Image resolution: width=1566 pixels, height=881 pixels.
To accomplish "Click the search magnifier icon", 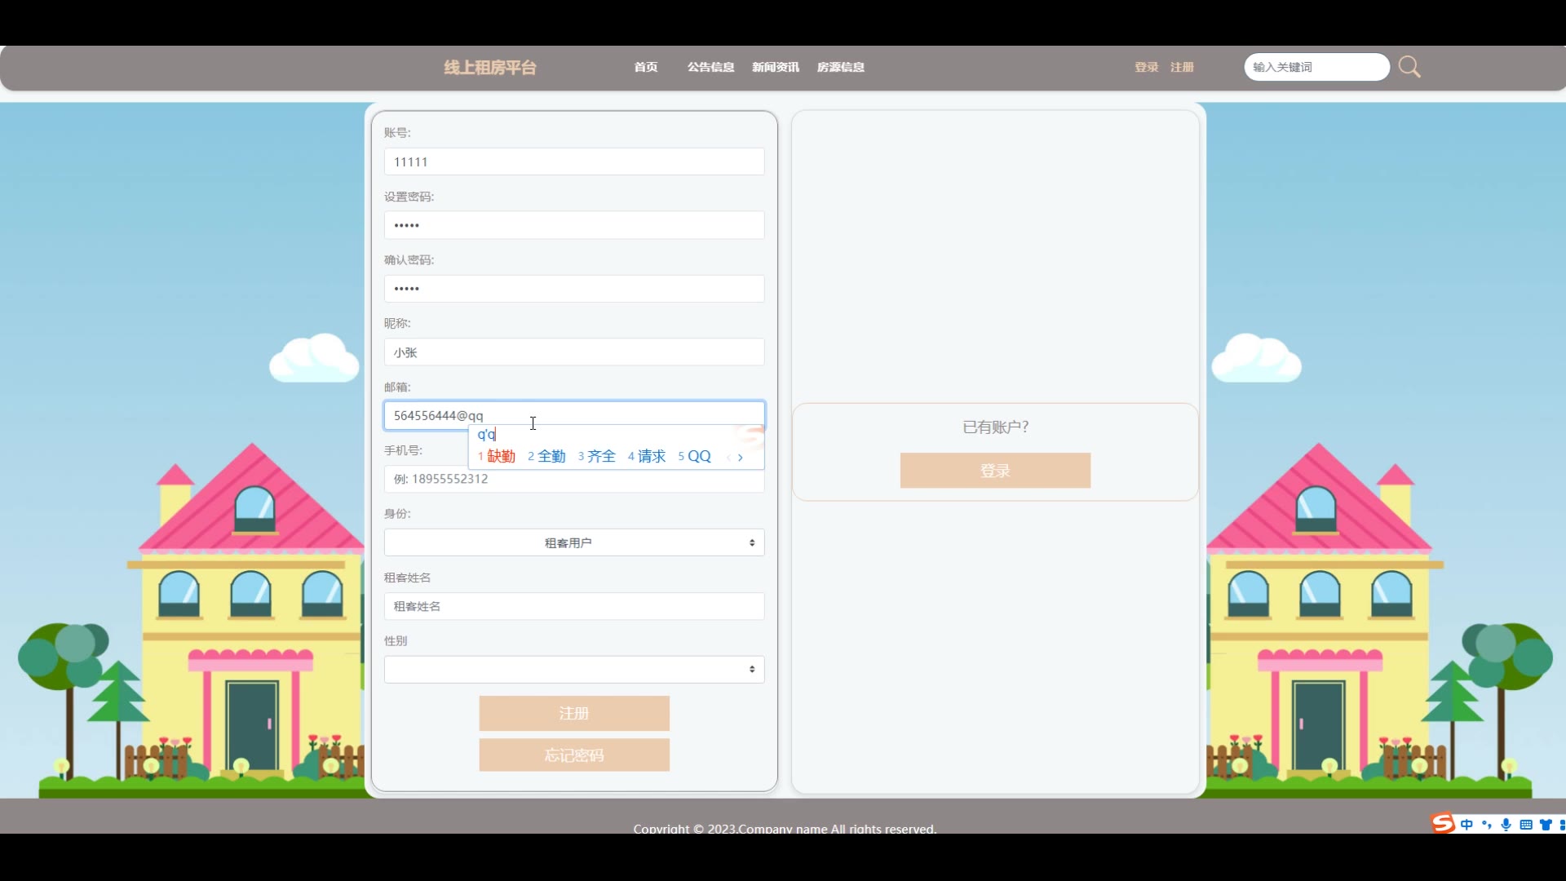I will pyautogui.click(x=1409, y=67).
